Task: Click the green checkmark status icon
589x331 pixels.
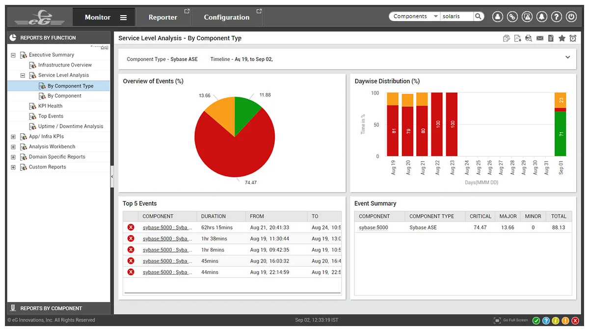Action: [536, 321]
